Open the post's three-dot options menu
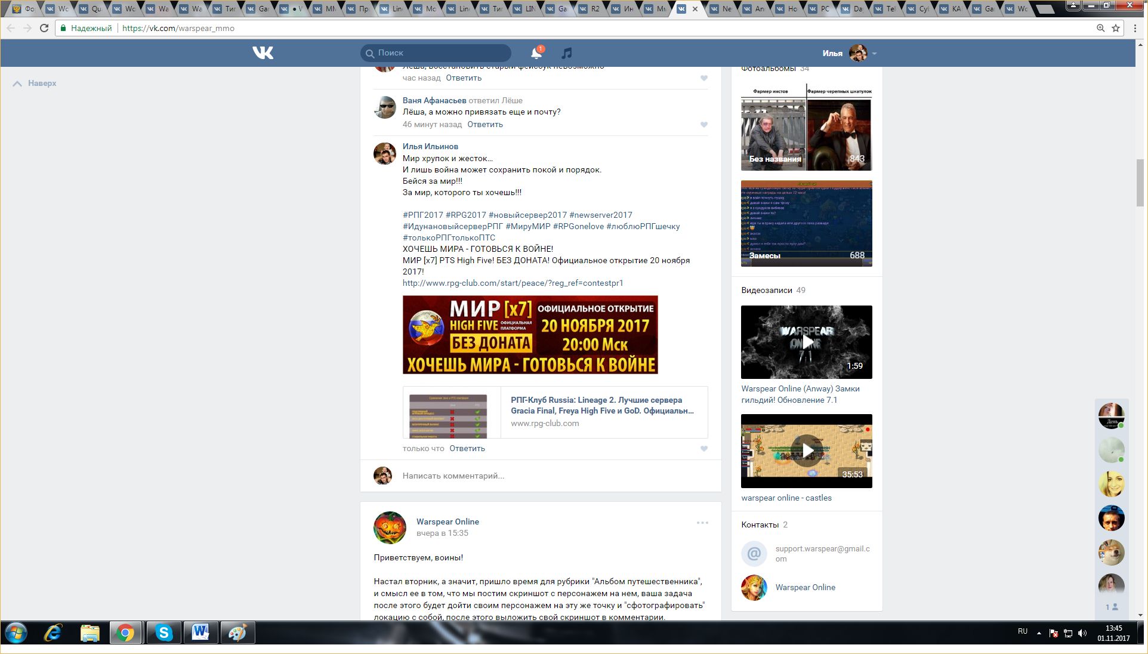This screenshot has height=654, width=1148. click(x=702, y=523)
